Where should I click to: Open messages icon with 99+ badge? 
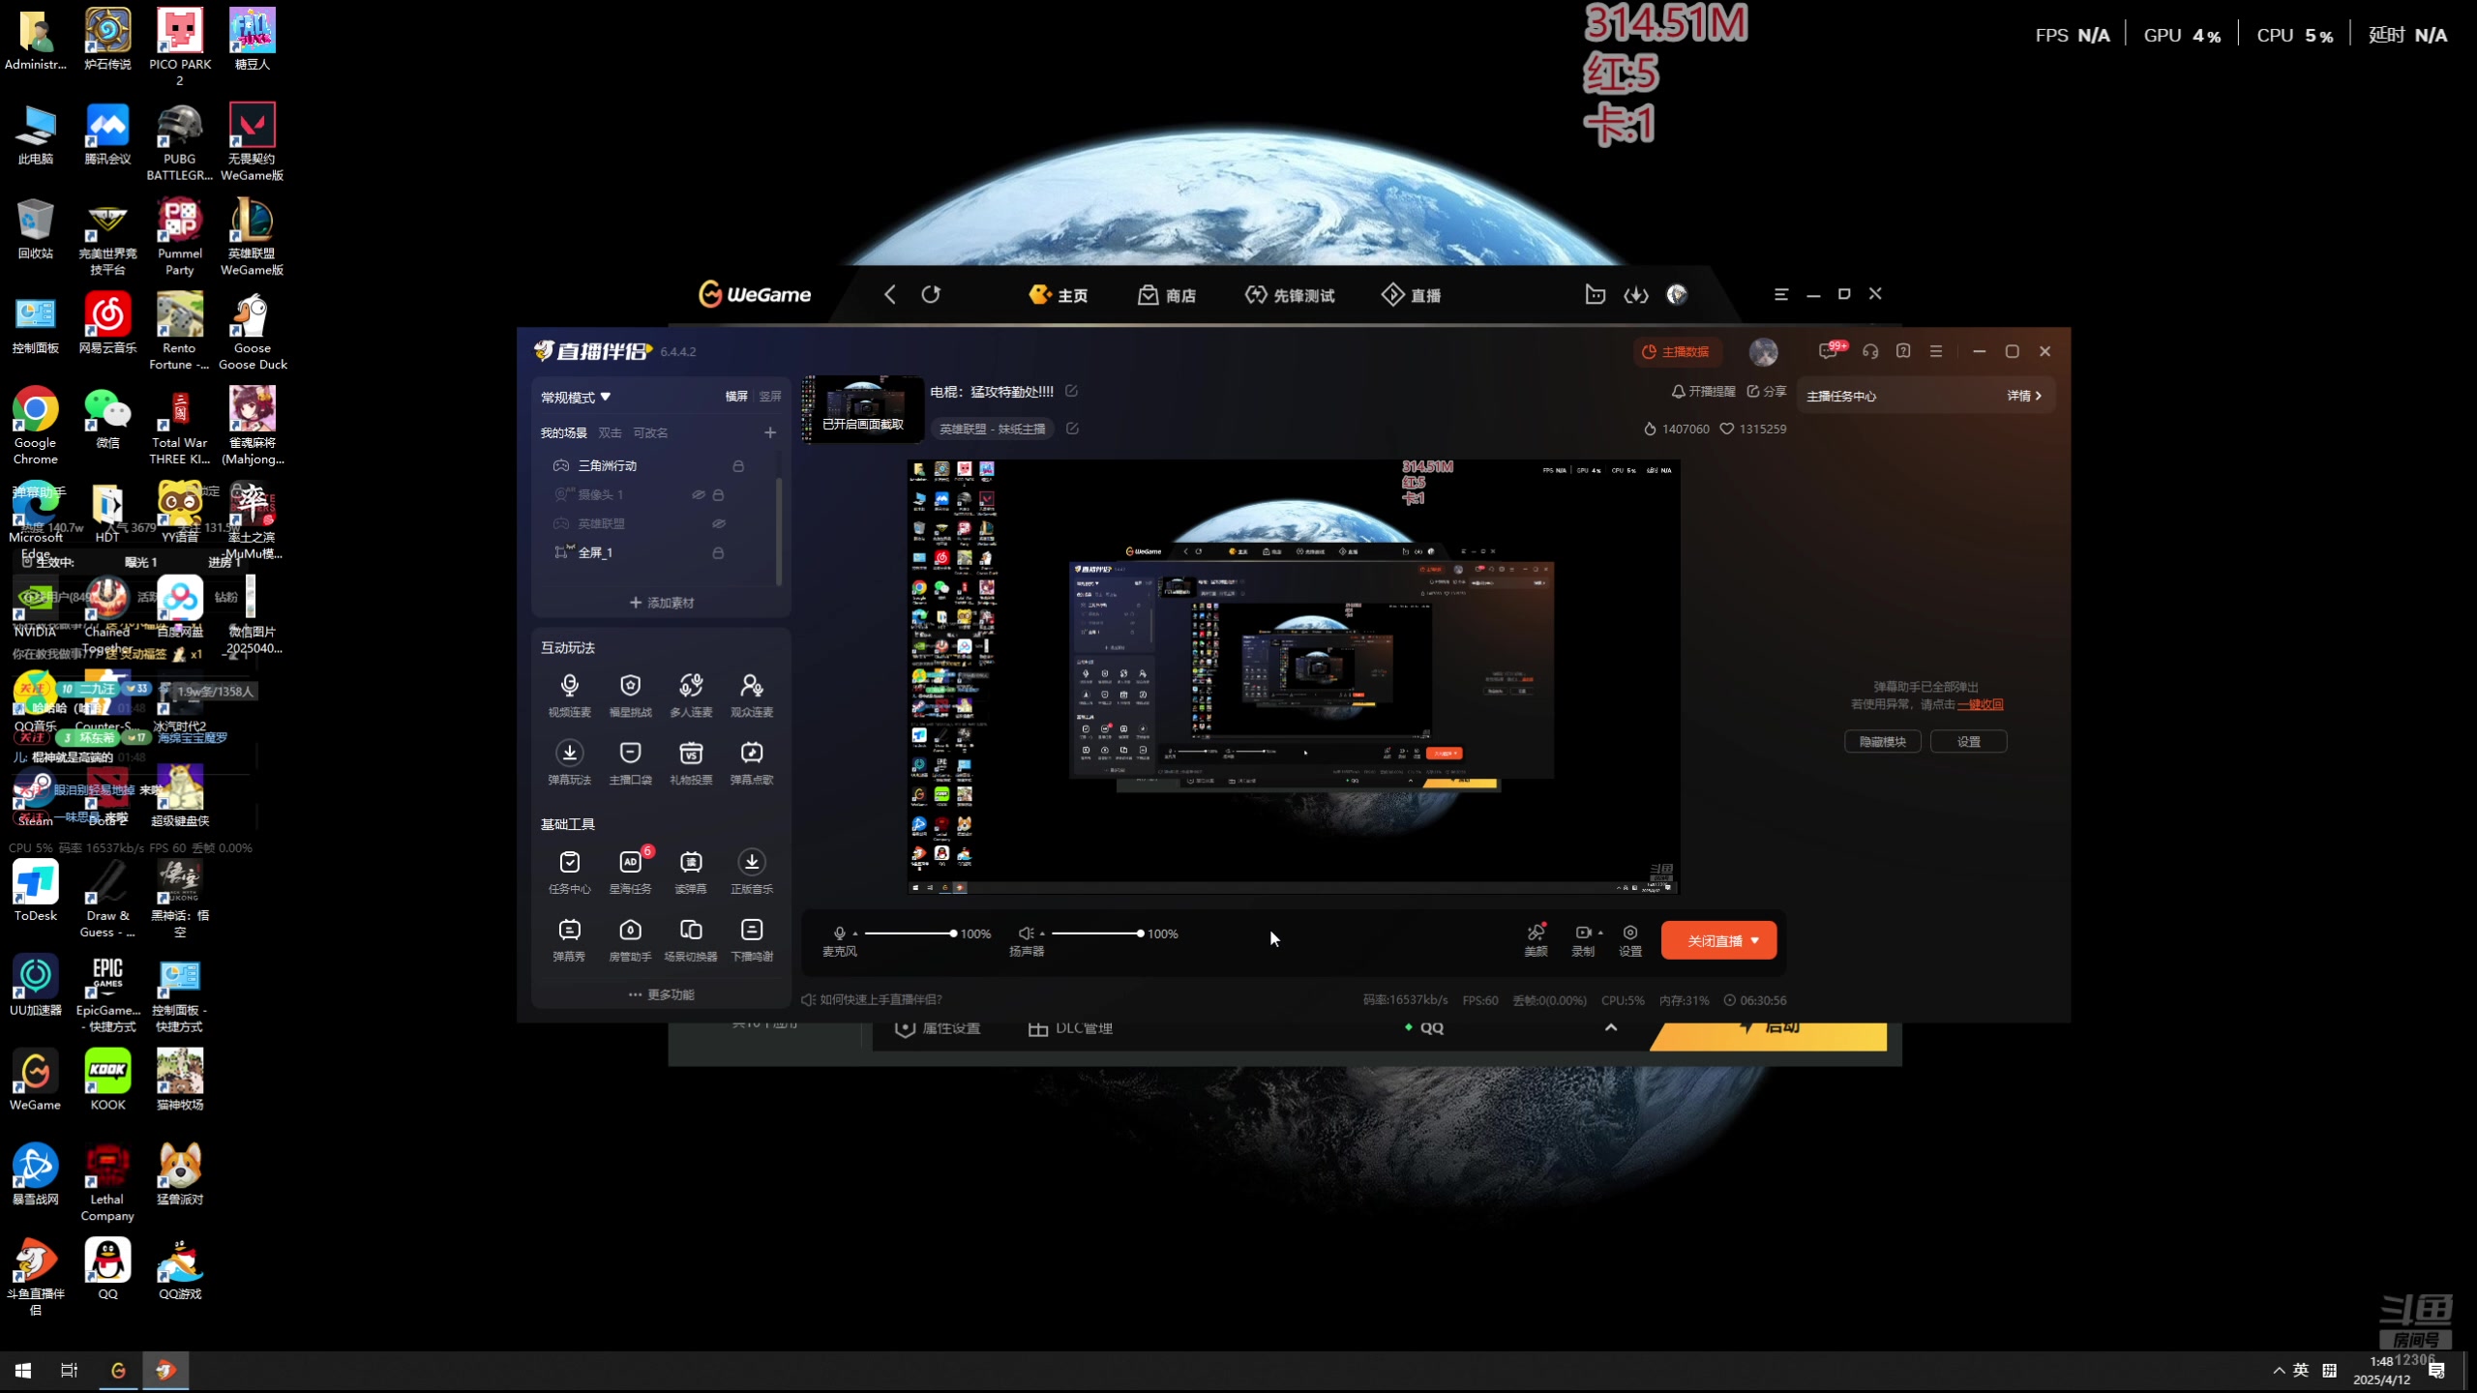(1829, 351)
